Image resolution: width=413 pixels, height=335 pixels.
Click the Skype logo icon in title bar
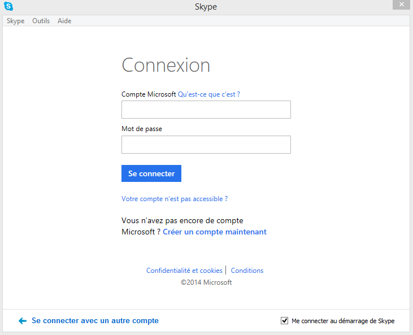(8, 6)
